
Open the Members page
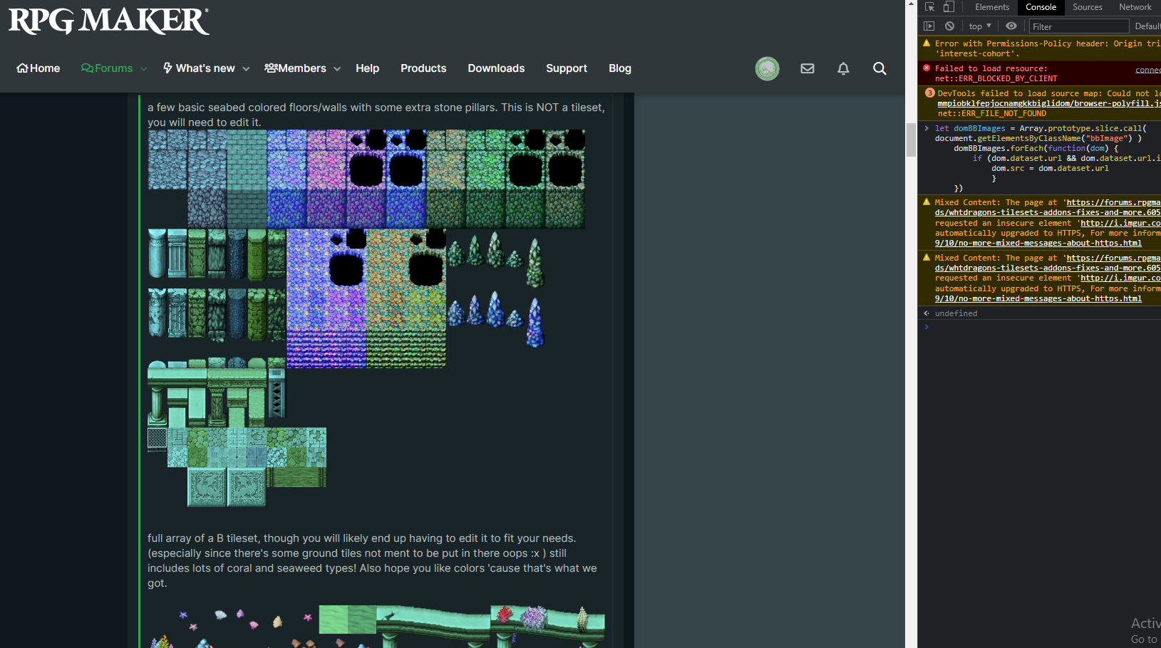pos(295,68)
